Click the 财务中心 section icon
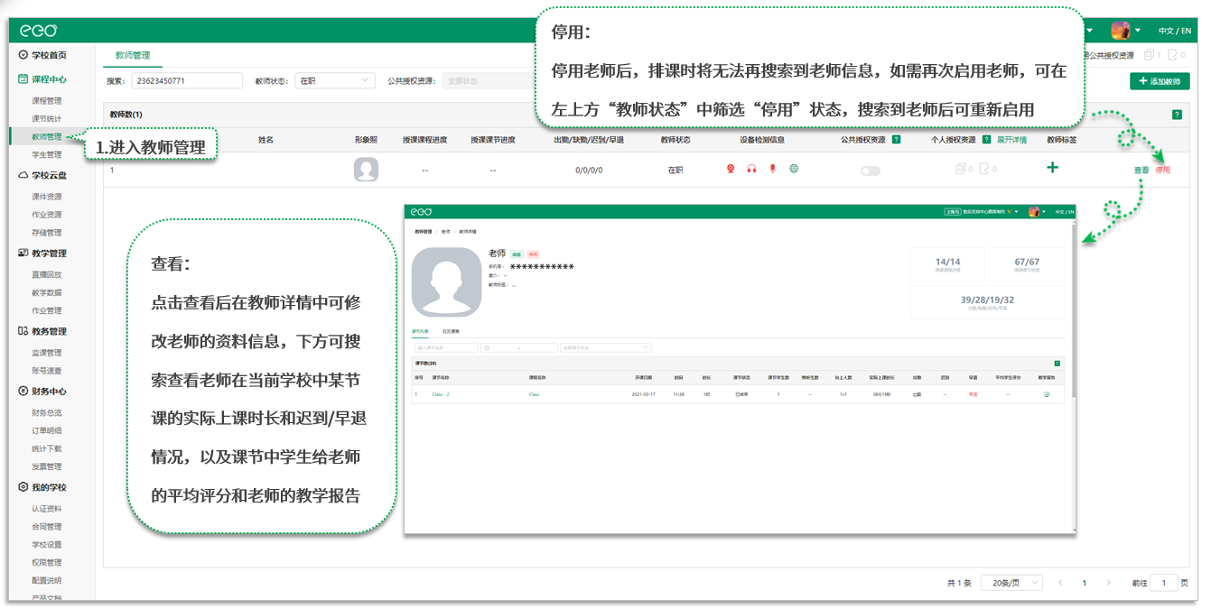 click(23, 392)
